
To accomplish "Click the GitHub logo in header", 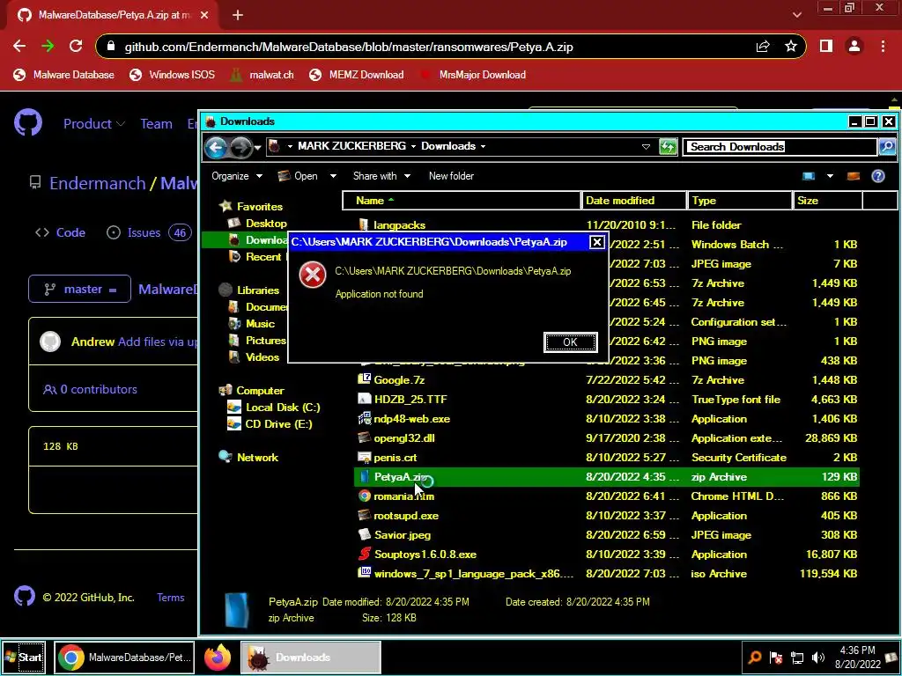I will pos(27,123).
